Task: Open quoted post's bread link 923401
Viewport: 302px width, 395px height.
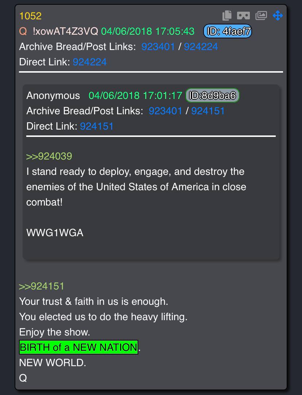Action: coord(165,111)
